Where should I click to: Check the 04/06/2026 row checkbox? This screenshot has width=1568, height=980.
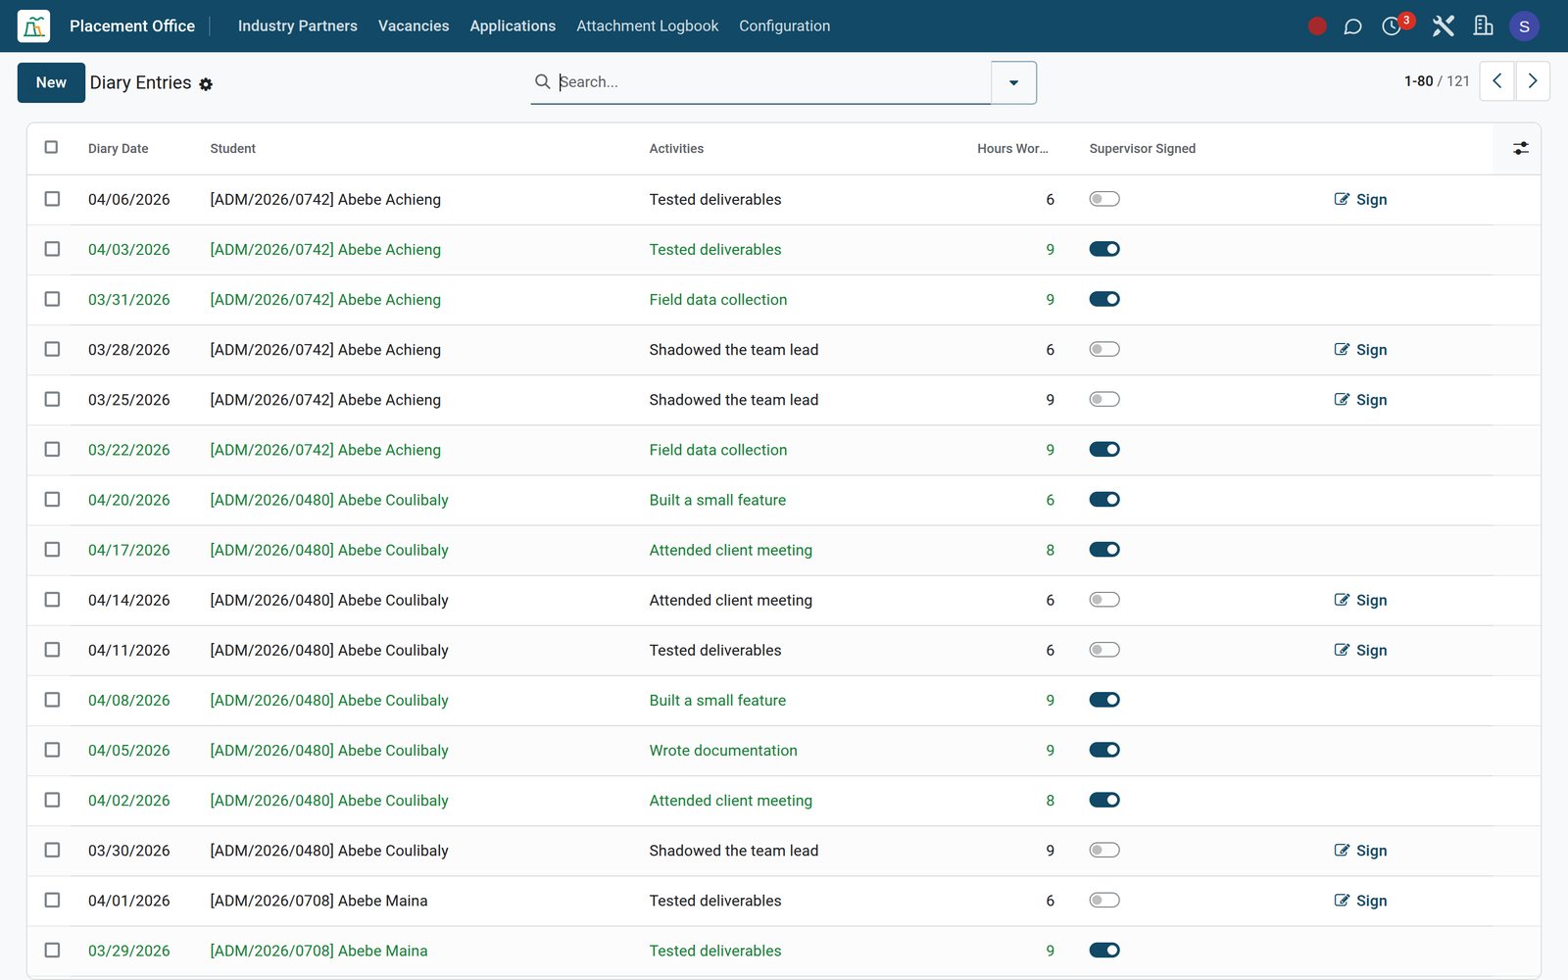(52, 199)
